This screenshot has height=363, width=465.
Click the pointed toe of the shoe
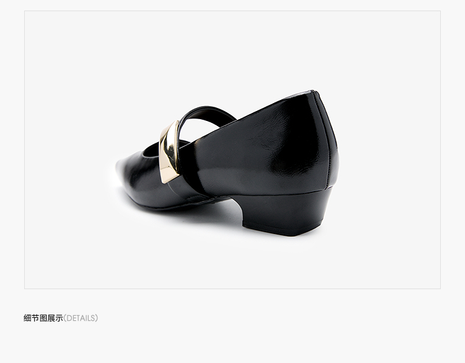[125, 169]
